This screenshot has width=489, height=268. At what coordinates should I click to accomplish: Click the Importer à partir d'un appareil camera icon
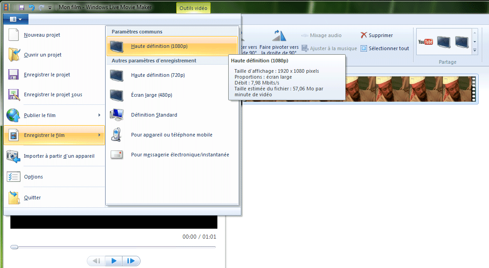(x=13, y=156)
